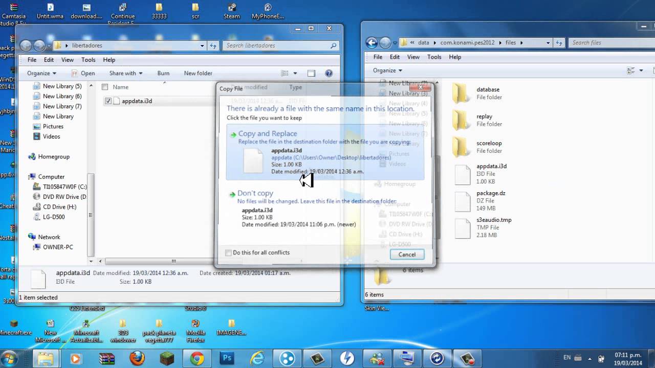
Task: Expand Organize dropdown in libertadores window
Action: pyautogui.click(x=41, y=73)
